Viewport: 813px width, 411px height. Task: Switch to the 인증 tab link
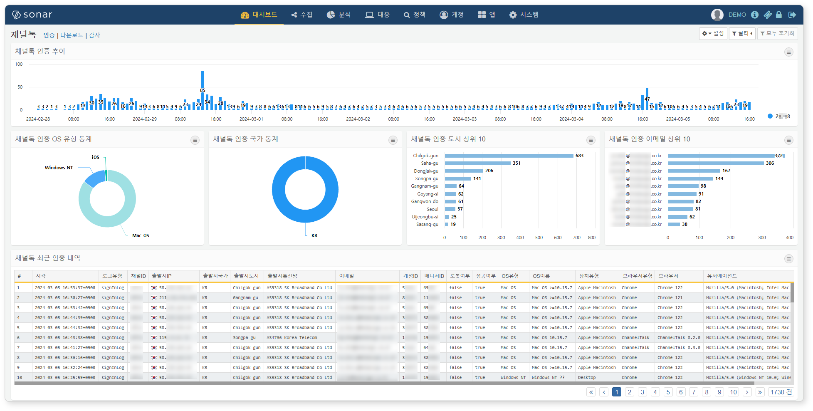[x=49, y=35]
